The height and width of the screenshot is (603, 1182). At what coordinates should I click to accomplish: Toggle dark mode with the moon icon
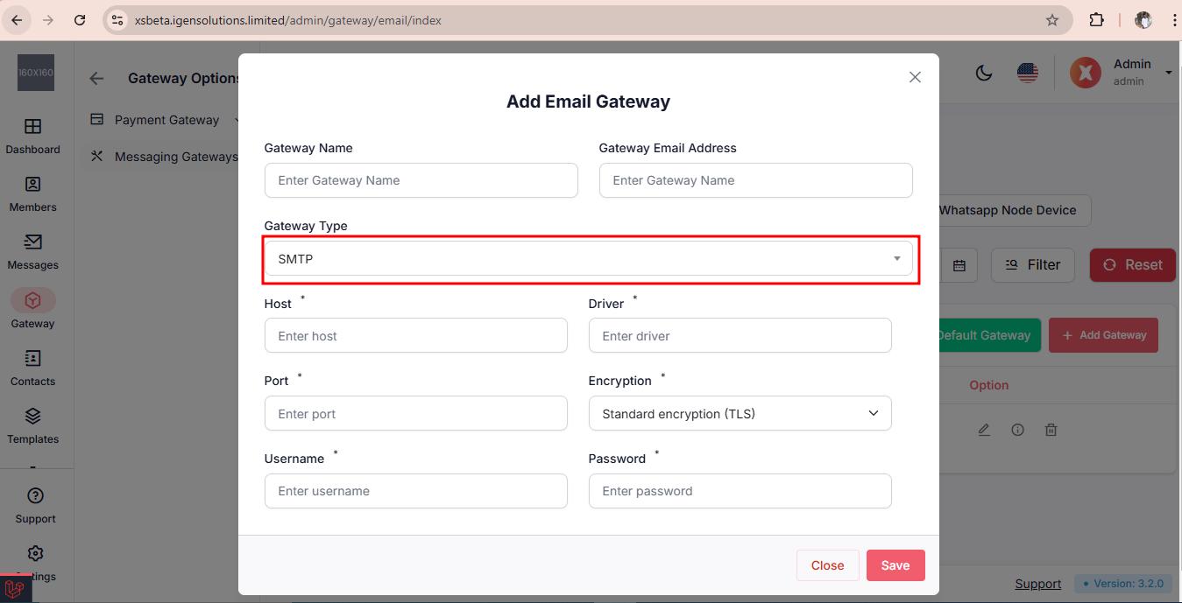click(x=984, y=73)
